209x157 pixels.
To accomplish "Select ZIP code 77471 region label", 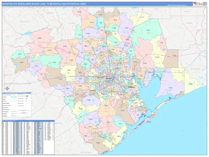I will point(77,94).
